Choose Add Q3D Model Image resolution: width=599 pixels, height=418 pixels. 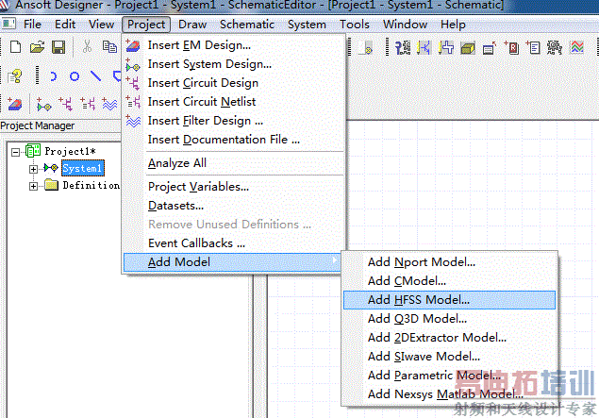449,319
